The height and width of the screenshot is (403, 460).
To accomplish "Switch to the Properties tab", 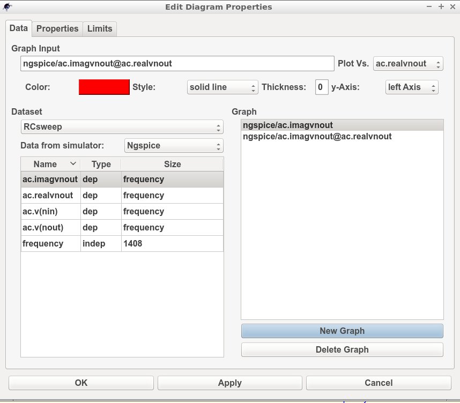I will click(x=57, y=29).
